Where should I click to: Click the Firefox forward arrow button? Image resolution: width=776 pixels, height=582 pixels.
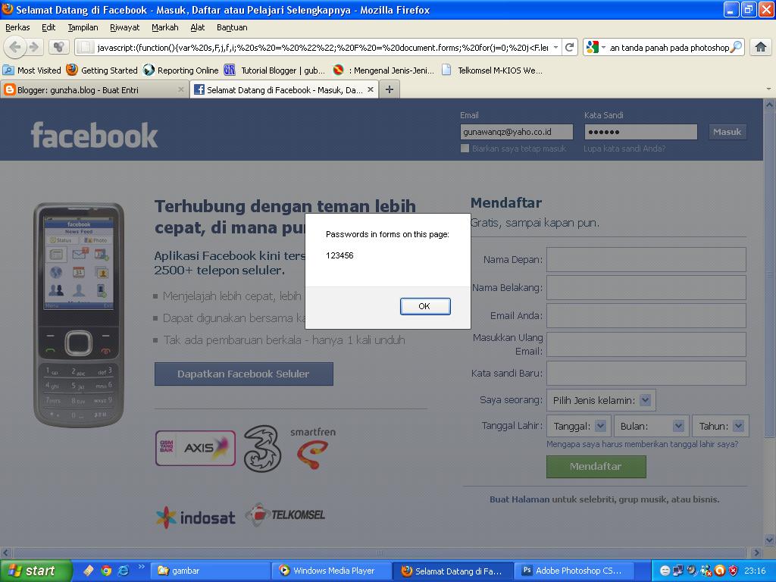[x=34, y=48]
